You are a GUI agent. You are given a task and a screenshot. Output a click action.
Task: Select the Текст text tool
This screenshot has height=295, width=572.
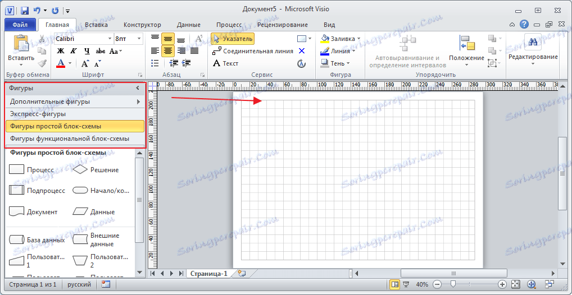tap(225, 63)
